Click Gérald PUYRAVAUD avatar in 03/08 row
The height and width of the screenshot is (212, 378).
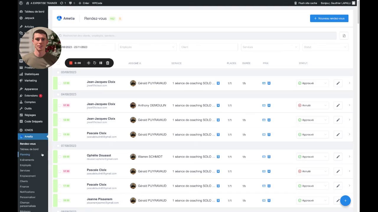(x=133, y=83)
